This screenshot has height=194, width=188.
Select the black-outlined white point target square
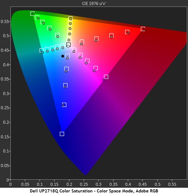point(69,44)
